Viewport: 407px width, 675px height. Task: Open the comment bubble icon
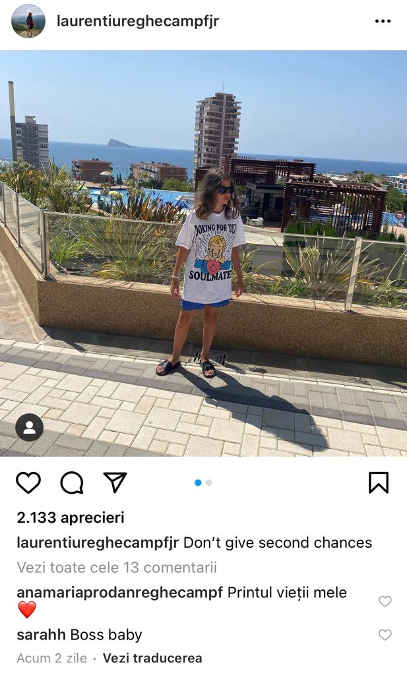pos(71,483)
